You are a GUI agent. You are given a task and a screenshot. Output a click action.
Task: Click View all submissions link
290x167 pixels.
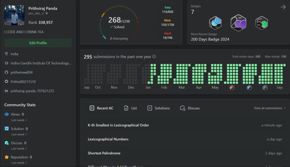(x=270, y=108)
